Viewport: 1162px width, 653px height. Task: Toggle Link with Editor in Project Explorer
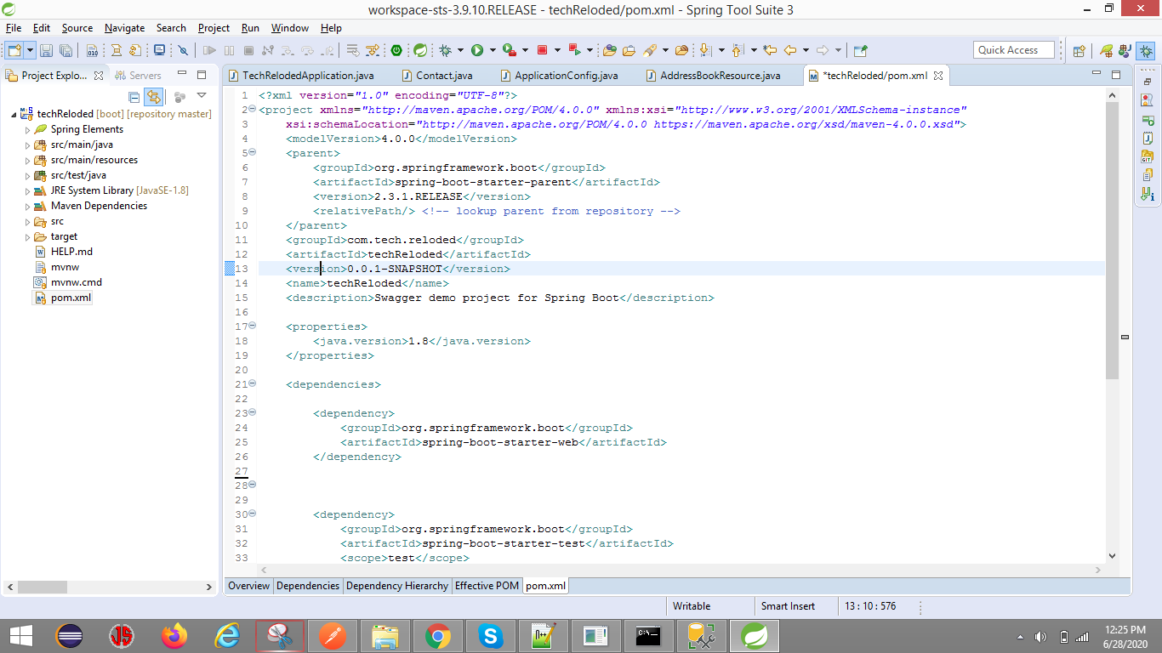[x=153, y=97]
